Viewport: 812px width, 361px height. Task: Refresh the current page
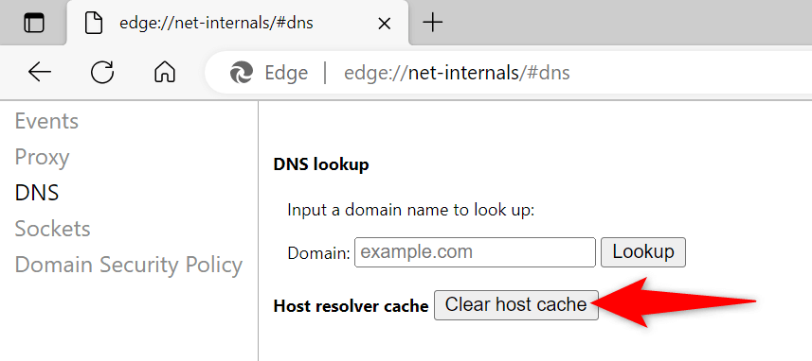tap(102, 73)
